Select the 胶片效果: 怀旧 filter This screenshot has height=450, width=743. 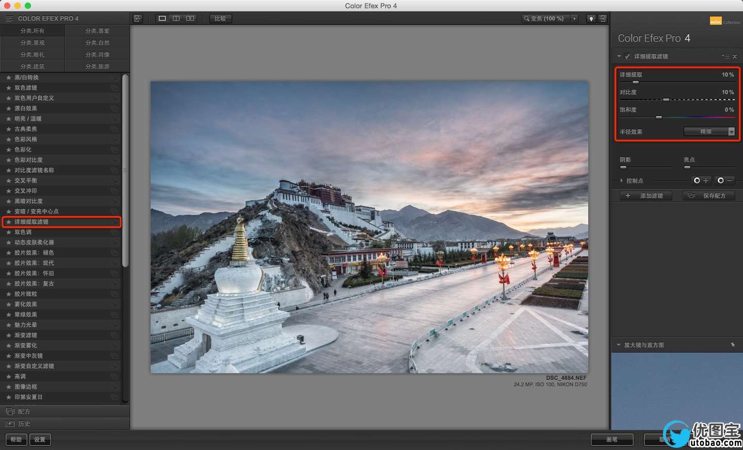pyautogui.click(x=61, y=273)
